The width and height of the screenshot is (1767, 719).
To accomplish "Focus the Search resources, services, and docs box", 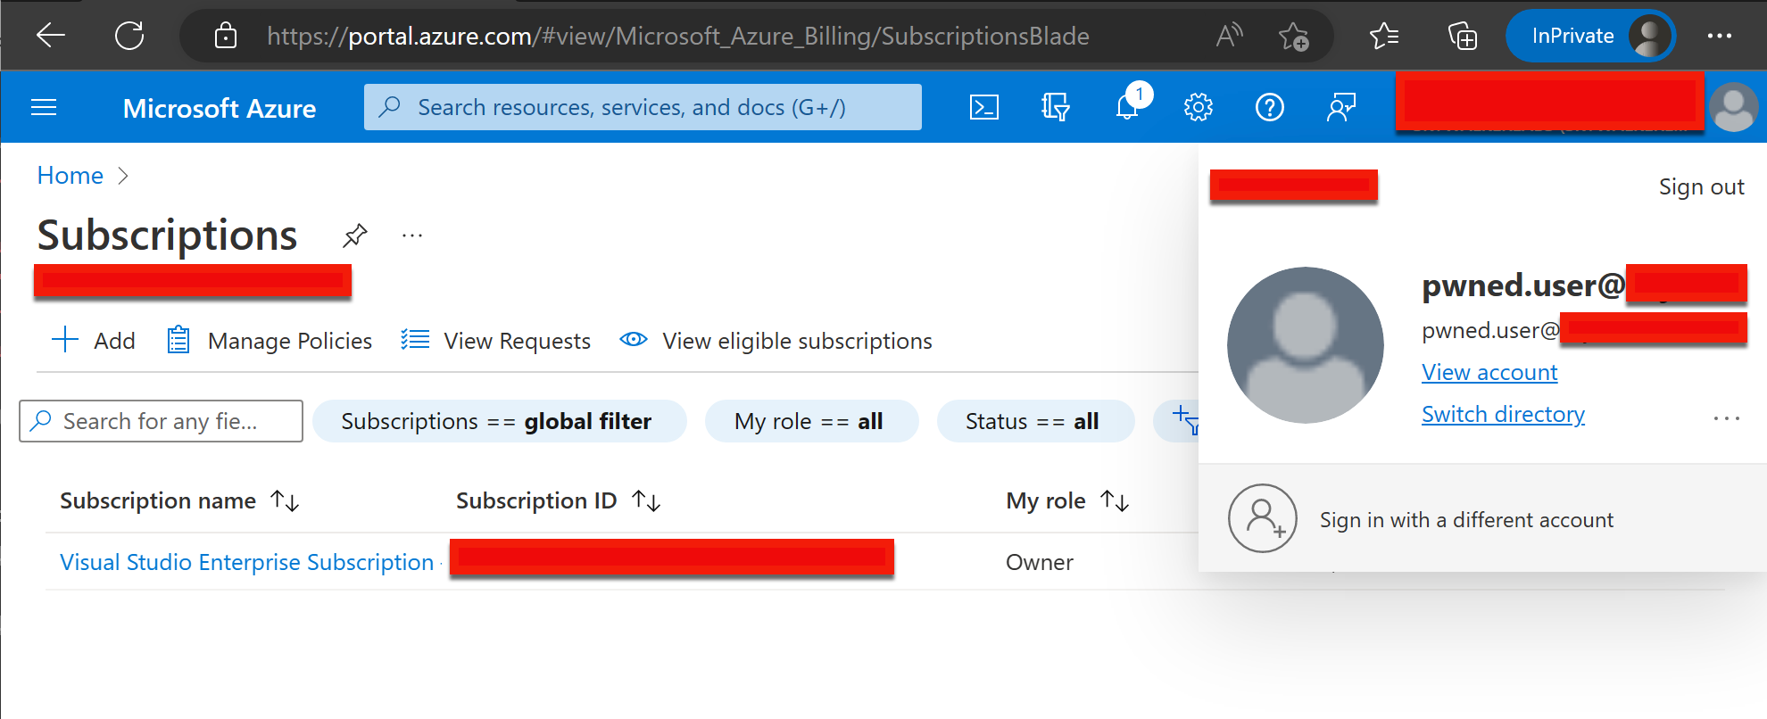I will [x=643, y=107].
